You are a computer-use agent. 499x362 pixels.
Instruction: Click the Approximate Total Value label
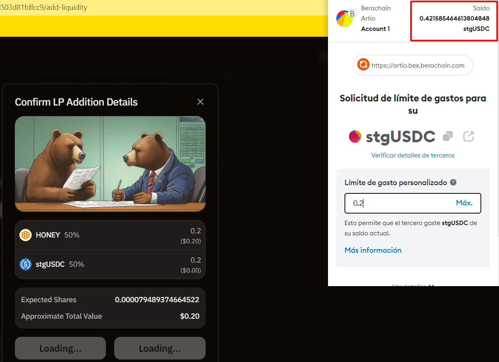click(61, 316)
